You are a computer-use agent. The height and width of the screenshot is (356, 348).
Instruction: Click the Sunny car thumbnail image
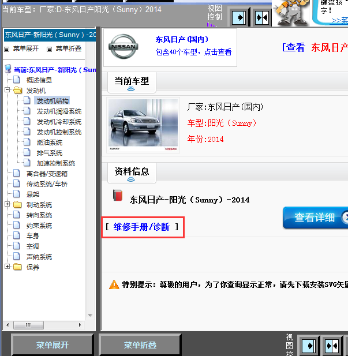(143, 125)
